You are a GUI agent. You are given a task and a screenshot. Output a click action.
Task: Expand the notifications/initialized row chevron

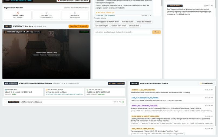point(6,102)
